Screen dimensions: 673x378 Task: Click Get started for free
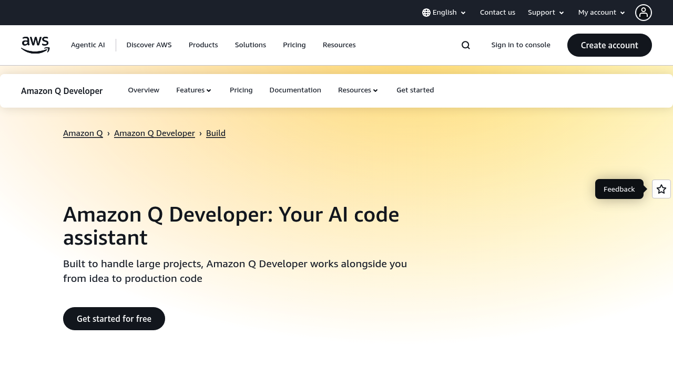point(114,319)
